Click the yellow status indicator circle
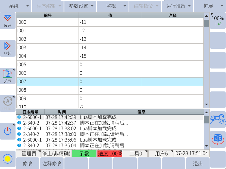The width and height of the screenshot is (226, 169). click(x=8, y=159)
